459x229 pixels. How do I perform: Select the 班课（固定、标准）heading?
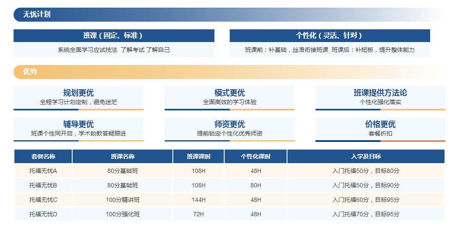point(113,36)
